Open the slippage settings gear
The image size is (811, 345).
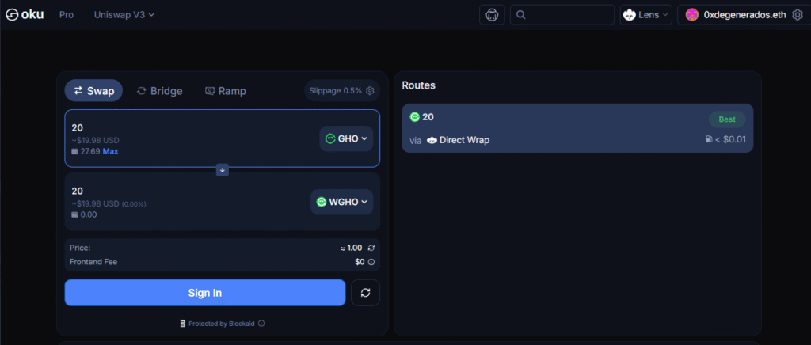pyautogui.click(x=370, y=91)
